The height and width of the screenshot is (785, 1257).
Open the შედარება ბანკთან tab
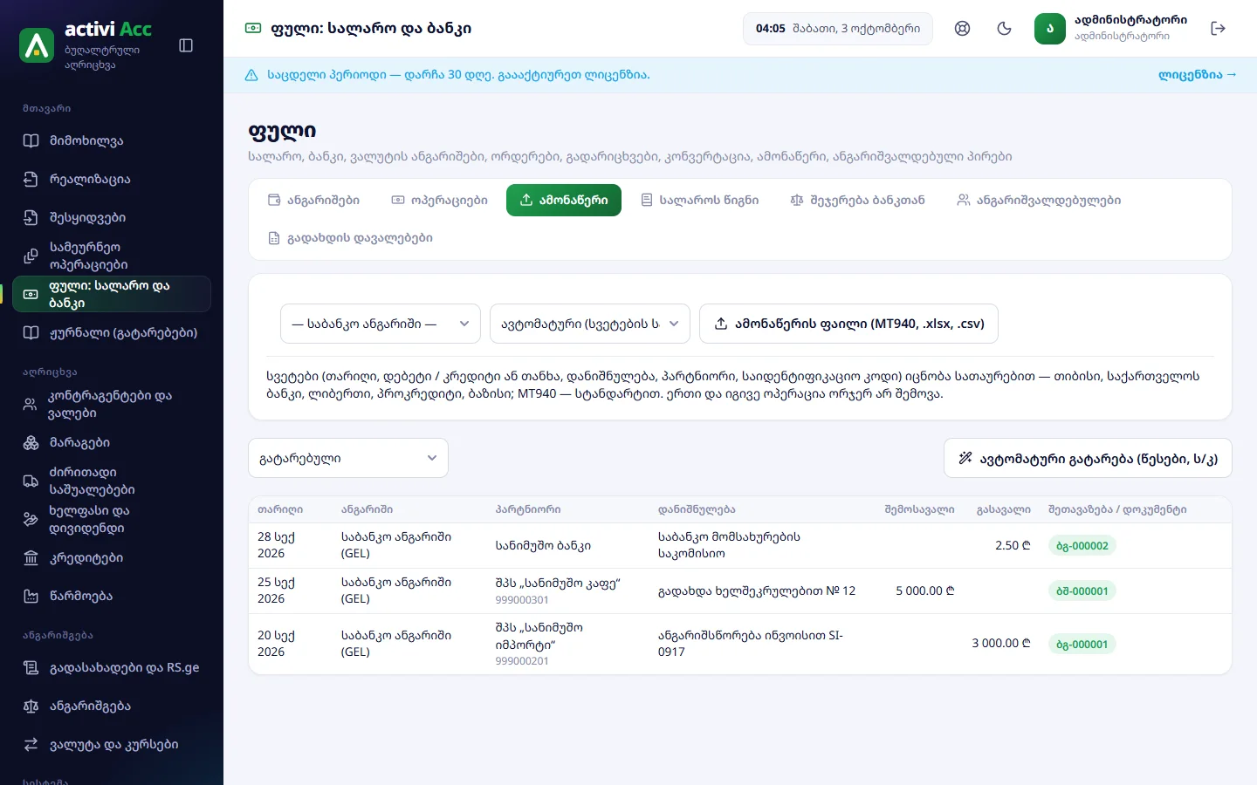tap(857, 200)
